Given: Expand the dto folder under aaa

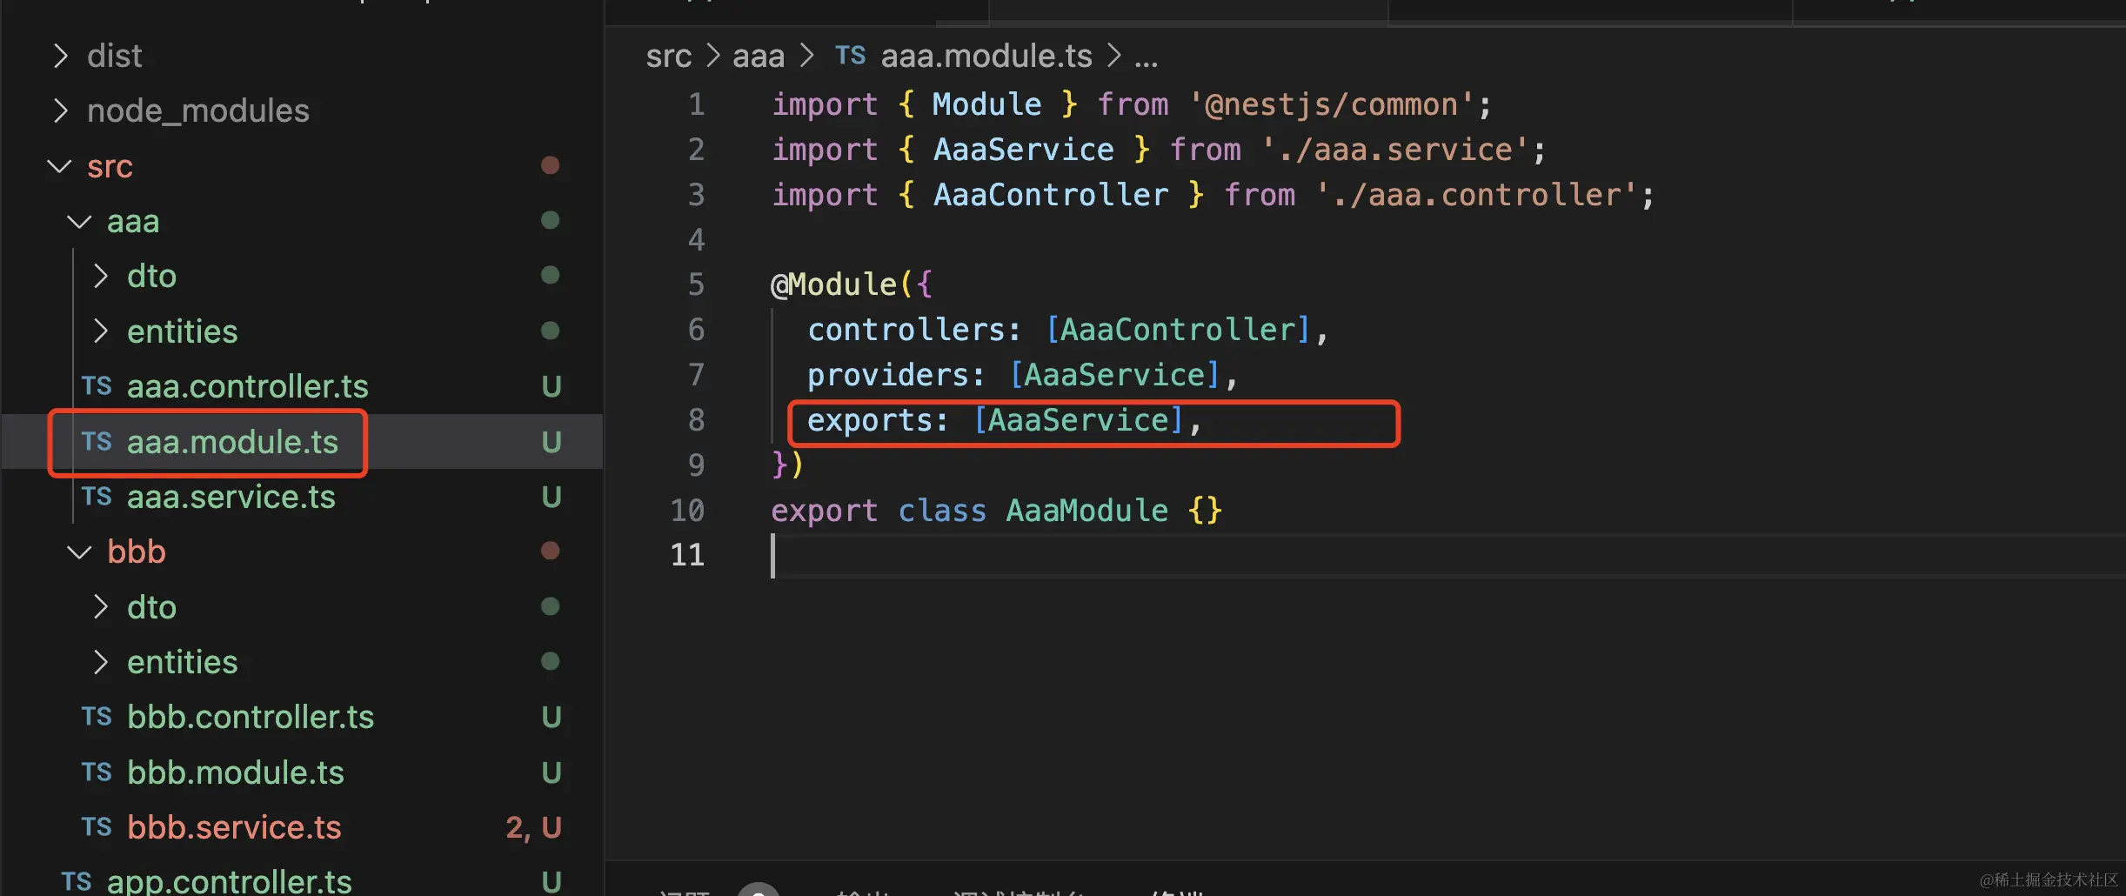Looking at the screenshot, I should click(x=101, y=276).
